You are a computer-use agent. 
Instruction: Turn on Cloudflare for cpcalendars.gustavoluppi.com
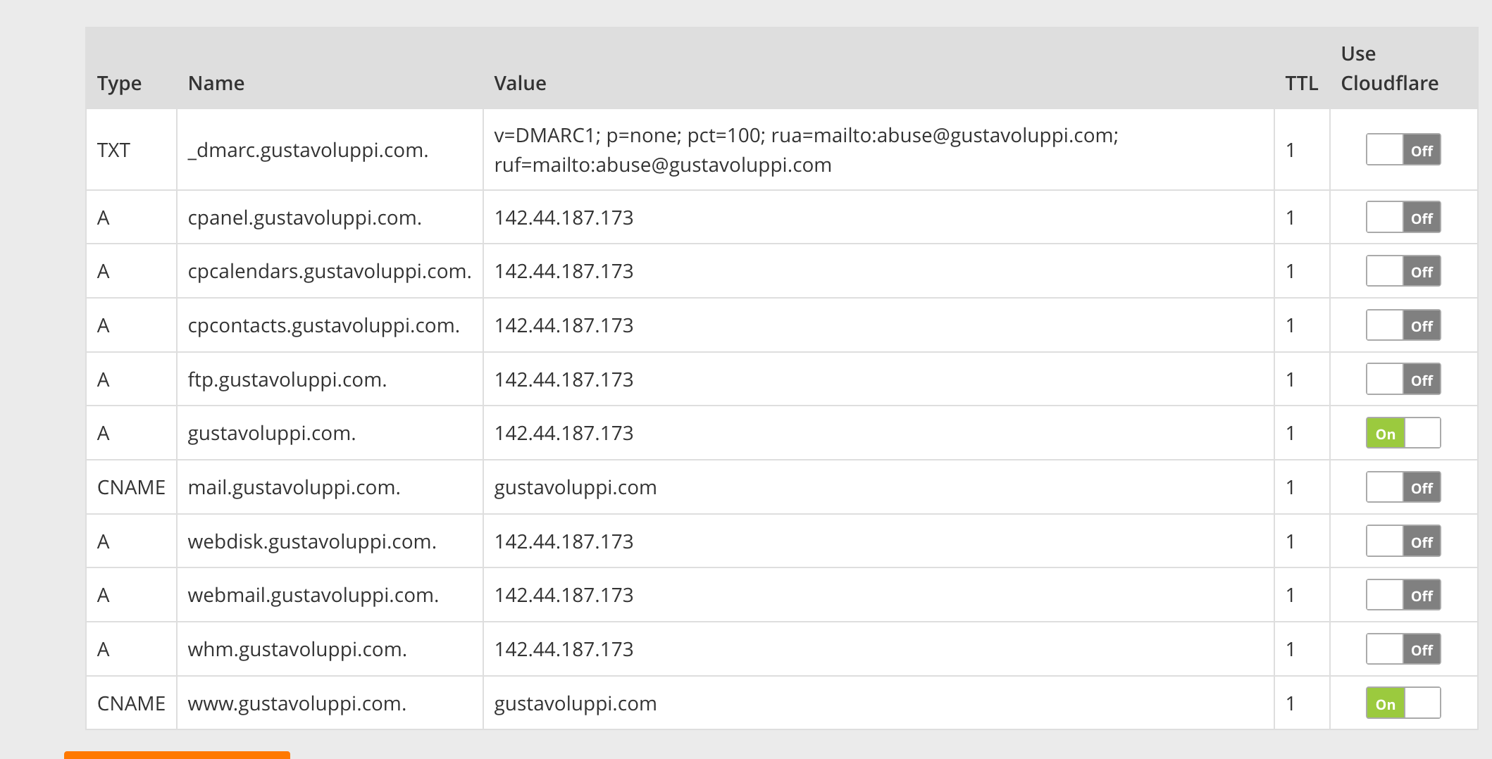[x=1403, y=271]
